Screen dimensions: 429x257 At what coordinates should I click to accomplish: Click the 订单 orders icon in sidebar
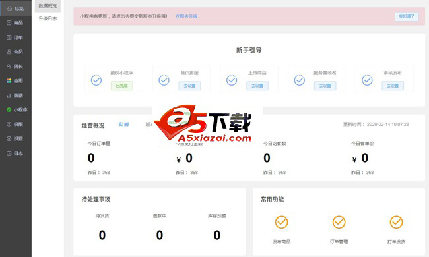tap(9, 38)
